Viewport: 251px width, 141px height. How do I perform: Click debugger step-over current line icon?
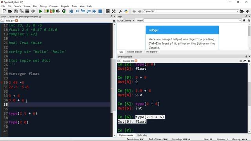coord(77,11)
